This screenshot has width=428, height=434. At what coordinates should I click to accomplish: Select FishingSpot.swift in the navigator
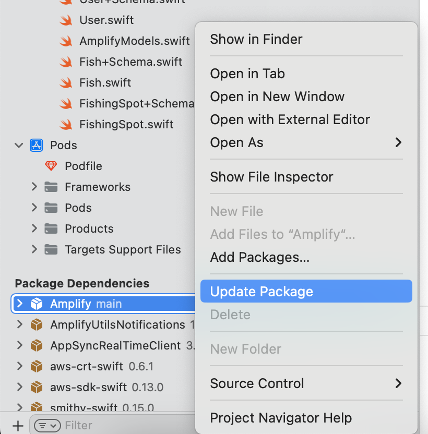126,125
